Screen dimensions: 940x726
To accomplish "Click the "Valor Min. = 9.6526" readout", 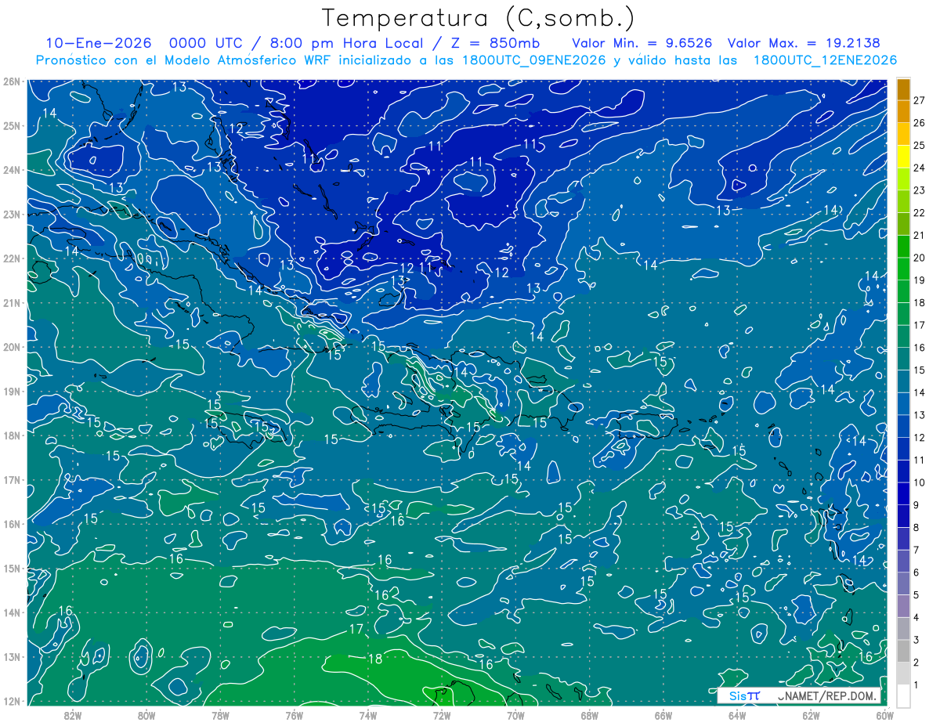I will click(x=643, y=43).
